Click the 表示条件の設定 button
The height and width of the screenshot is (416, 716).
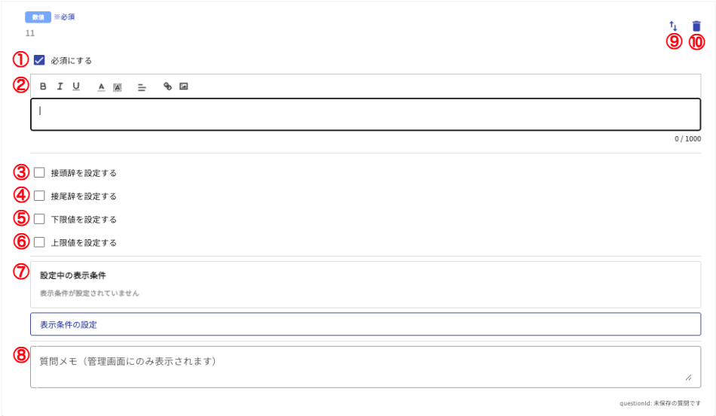pos(366,324)
